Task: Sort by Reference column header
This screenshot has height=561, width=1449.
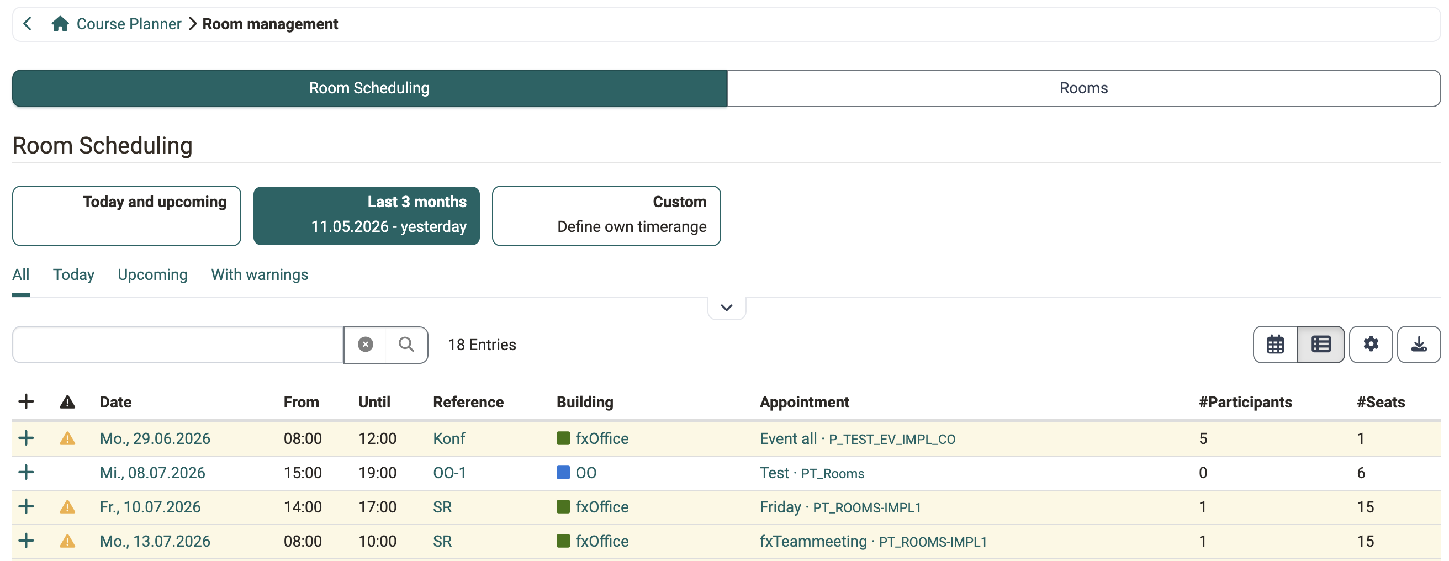Action: [468, 402]
